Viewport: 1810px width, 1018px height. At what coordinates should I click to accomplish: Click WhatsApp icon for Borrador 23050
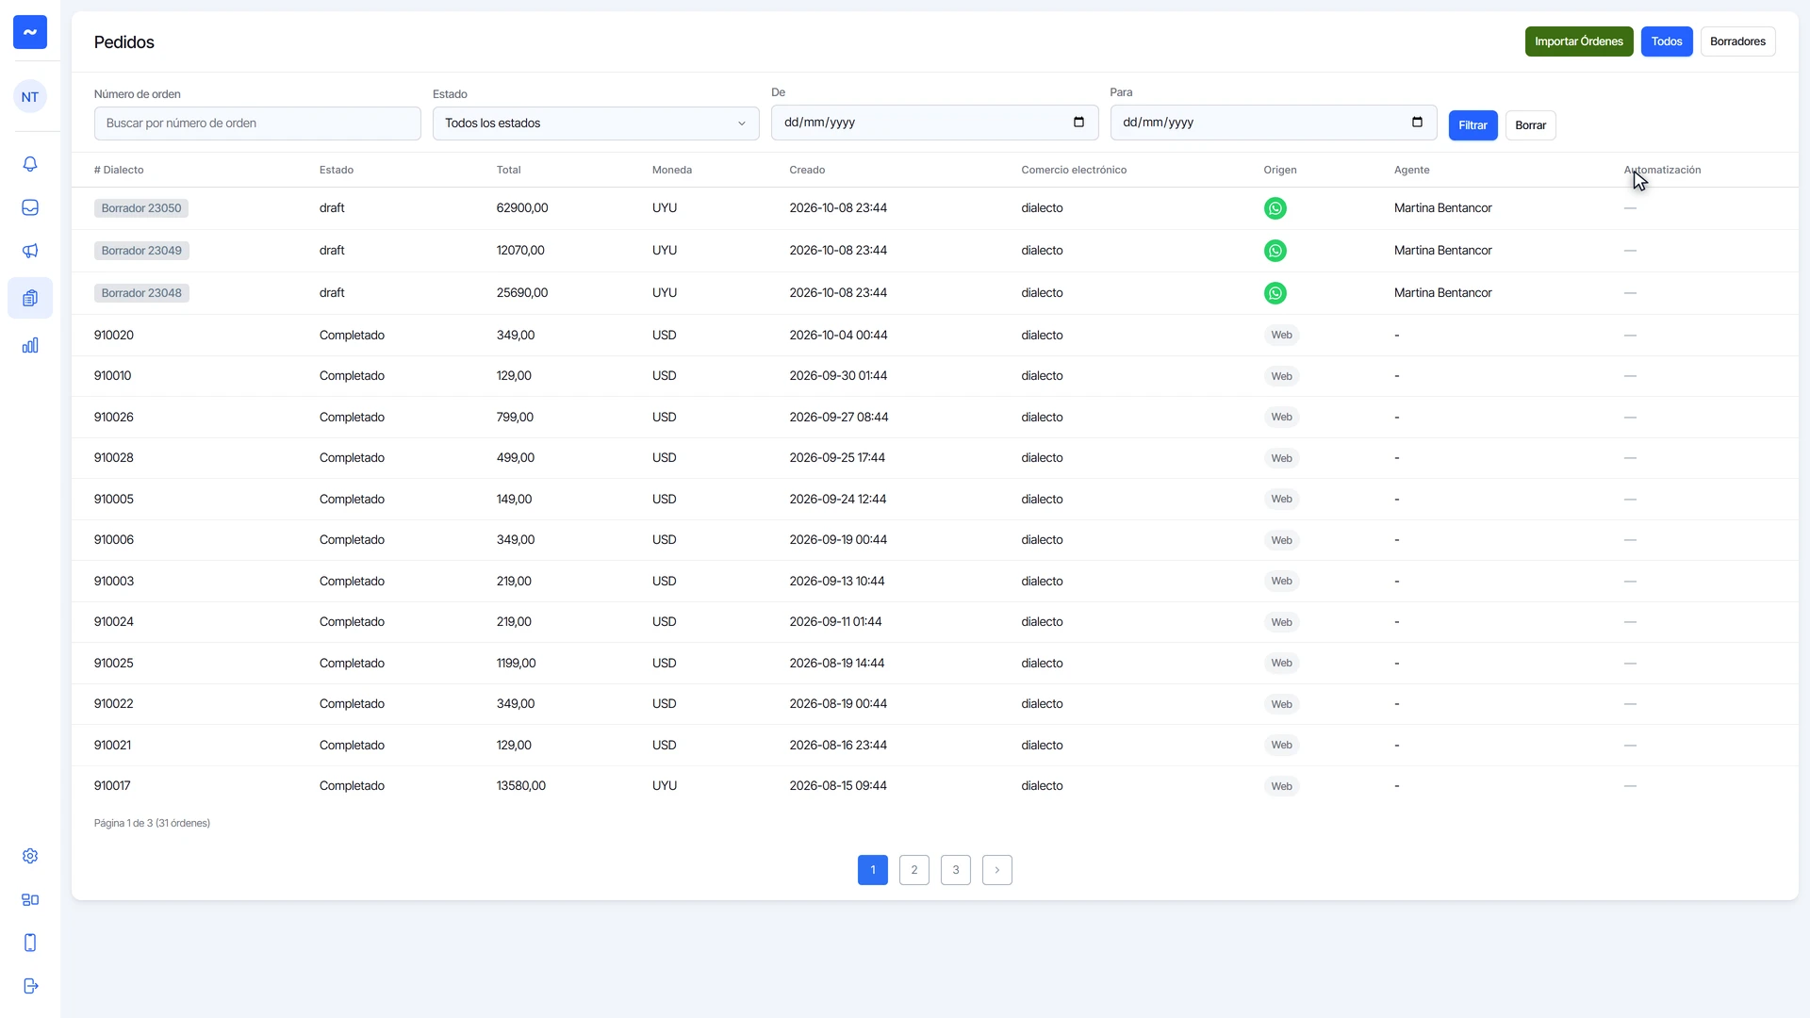click(x=1275, y=208)
